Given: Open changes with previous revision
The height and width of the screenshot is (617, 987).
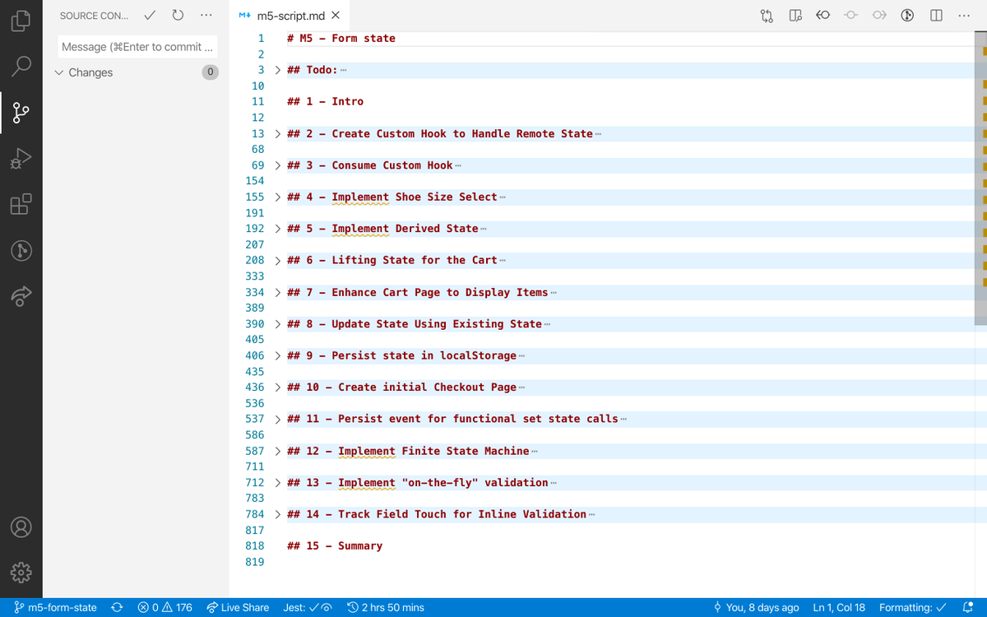Looking at the screenshot, I should 823,16.
